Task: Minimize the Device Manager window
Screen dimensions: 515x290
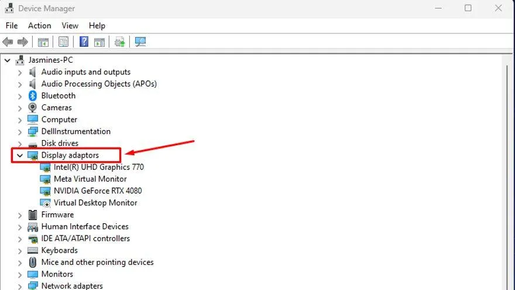Action: [438, 8]
